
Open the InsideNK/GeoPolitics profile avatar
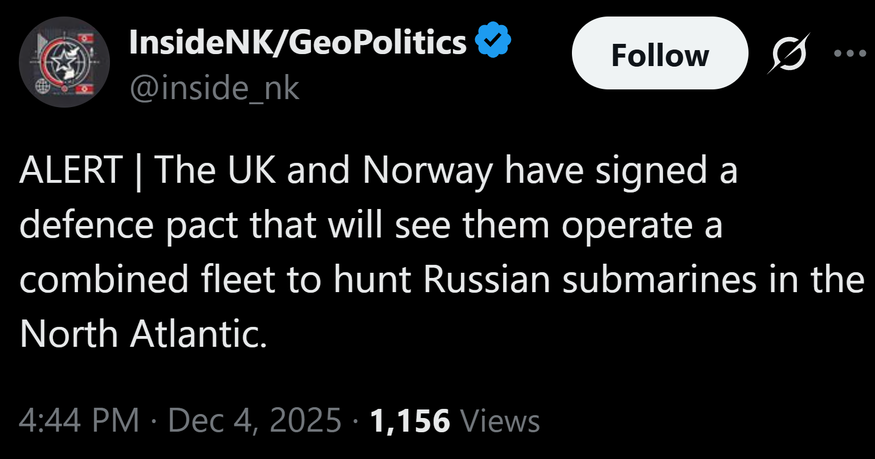[64, 62]
